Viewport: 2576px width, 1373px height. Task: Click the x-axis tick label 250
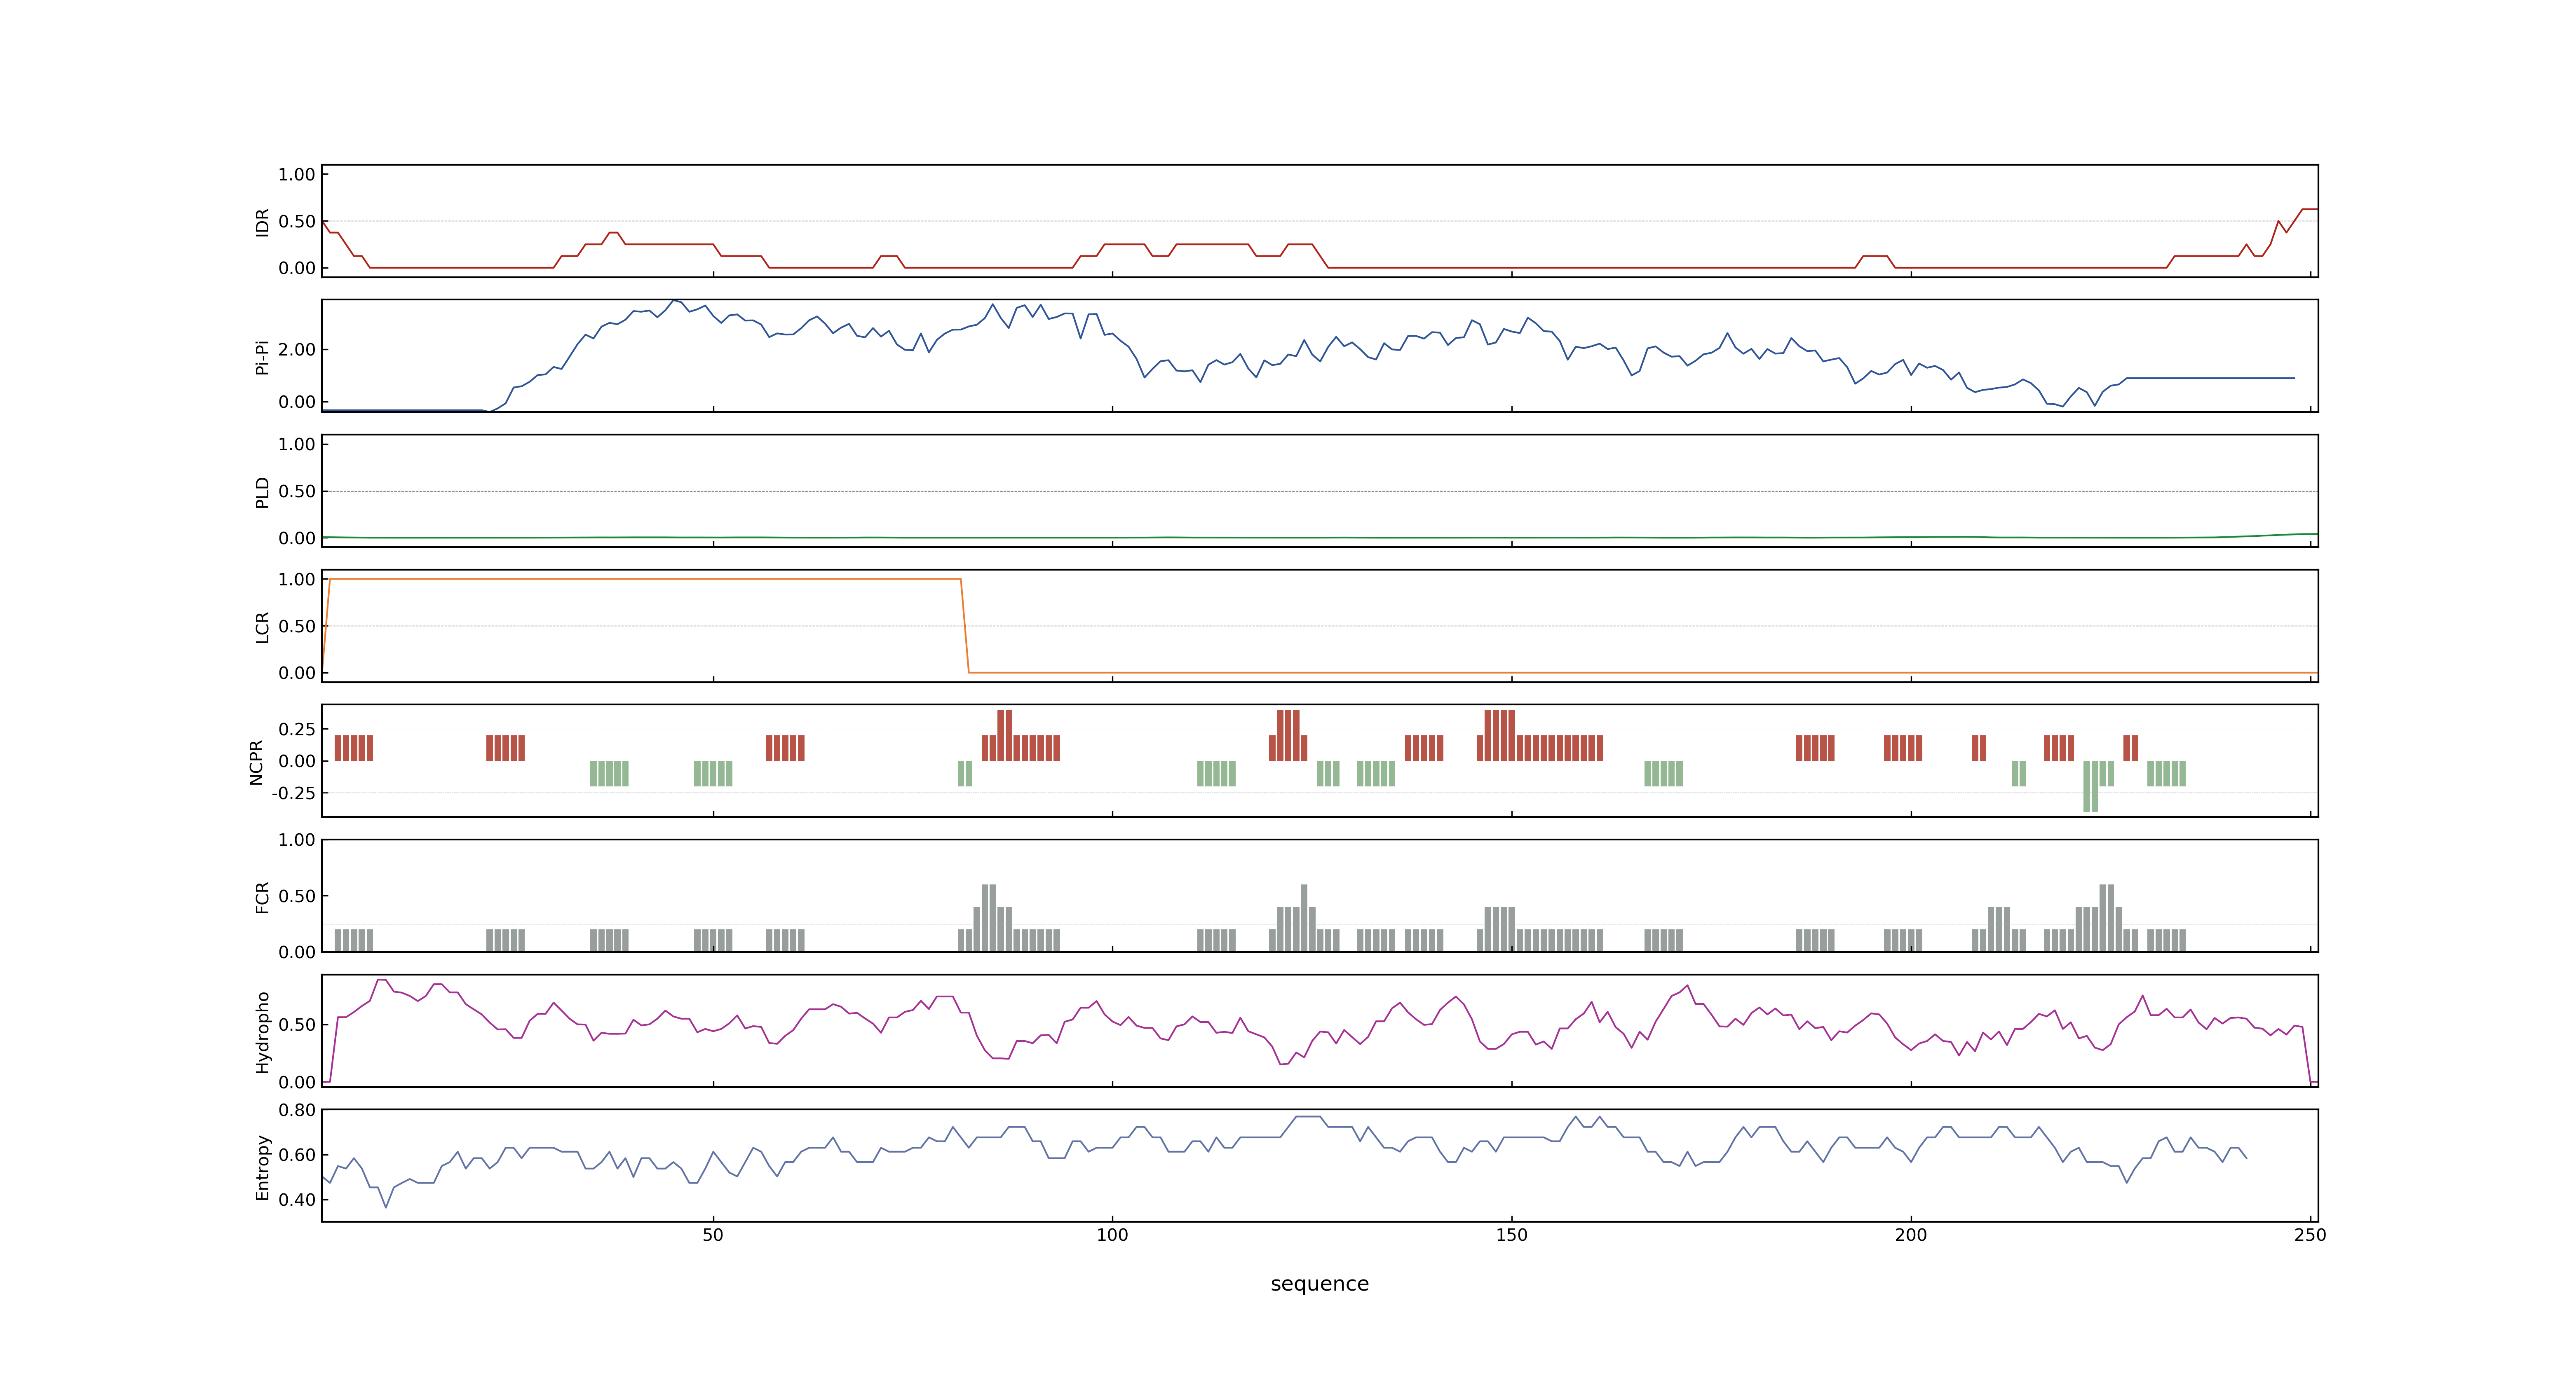2310,1234
